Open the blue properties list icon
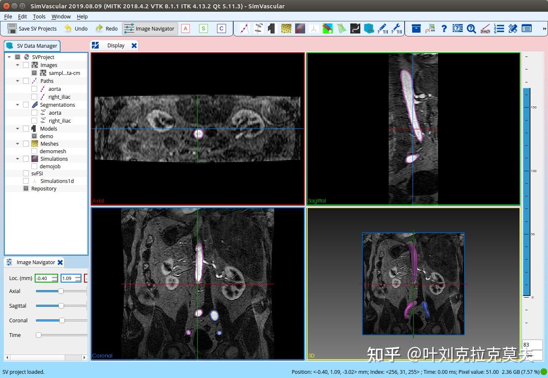The image size is (548, 378). [x=527, y=28]
